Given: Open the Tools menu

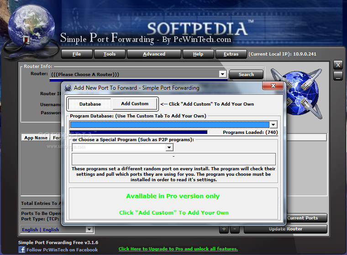Looking at the screenshot, I should pos(110,54).
